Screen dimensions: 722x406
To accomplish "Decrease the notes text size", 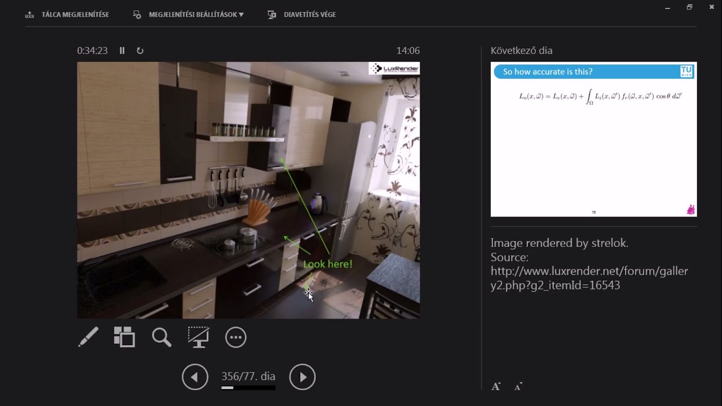I will pyautogui.click(x=518, y=387).
